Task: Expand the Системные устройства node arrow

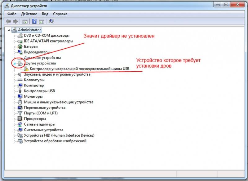Action: coord(15,130)
